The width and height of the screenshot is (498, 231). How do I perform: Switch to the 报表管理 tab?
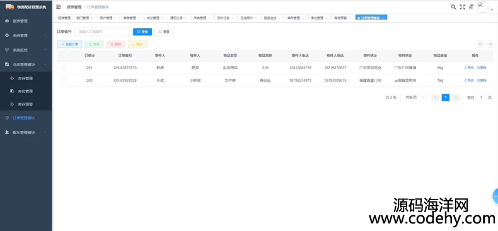64,18
